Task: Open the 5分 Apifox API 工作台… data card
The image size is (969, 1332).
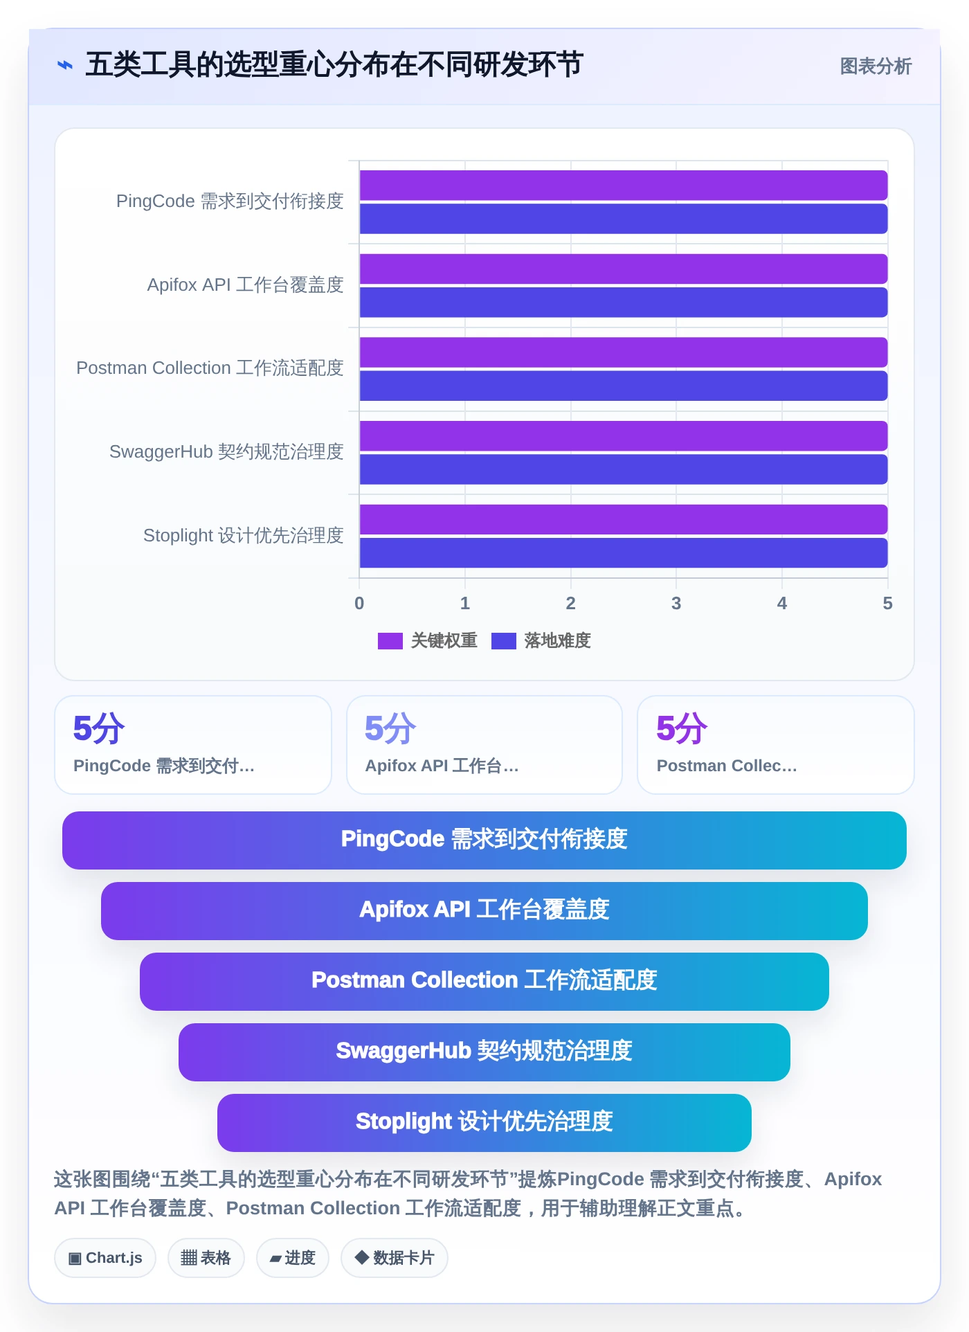Action: pos(484,745)
